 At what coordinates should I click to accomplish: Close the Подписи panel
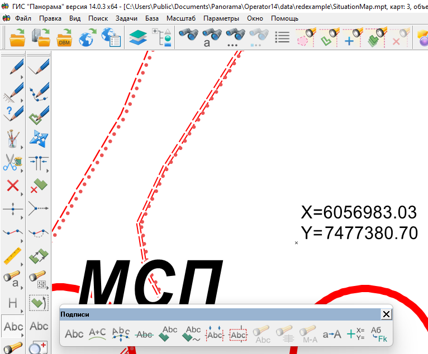point(386,314)
